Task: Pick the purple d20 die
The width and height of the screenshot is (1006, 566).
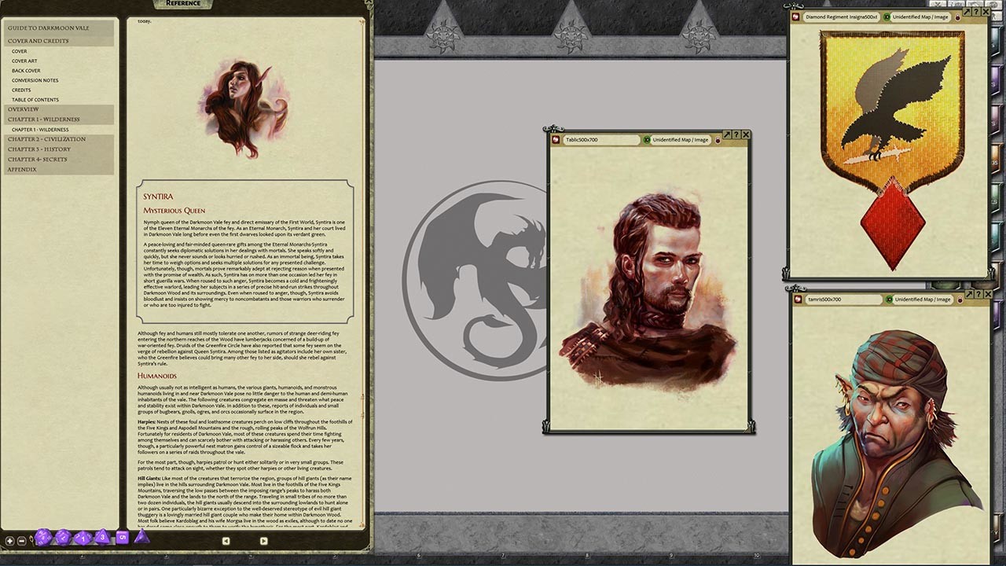Action: pyautogui.click(x=43, y=538)
